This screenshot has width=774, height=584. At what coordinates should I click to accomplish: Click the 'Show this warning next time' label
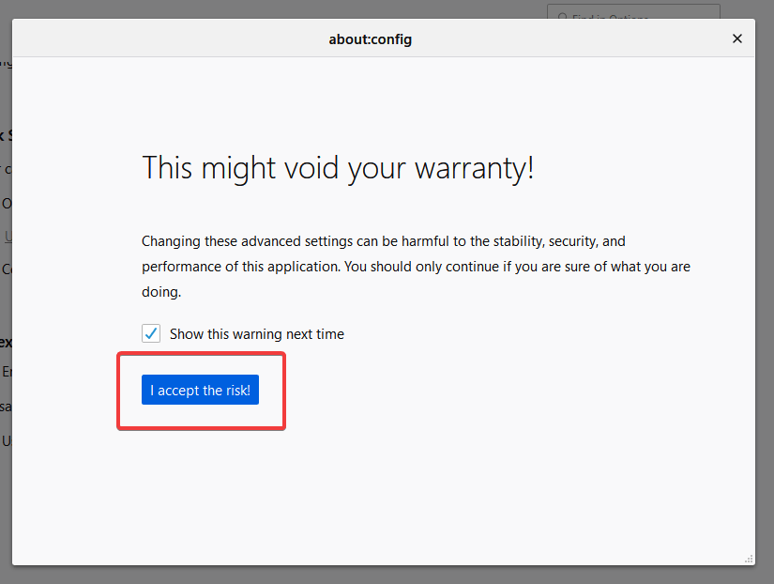256,334
